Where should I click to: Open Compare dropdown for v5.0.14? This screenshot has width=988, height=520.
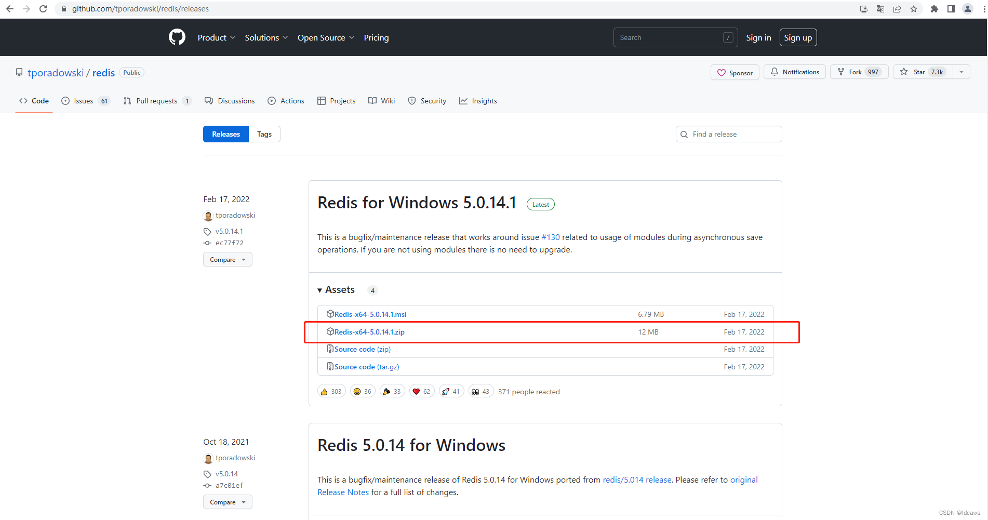coord(228,502)
